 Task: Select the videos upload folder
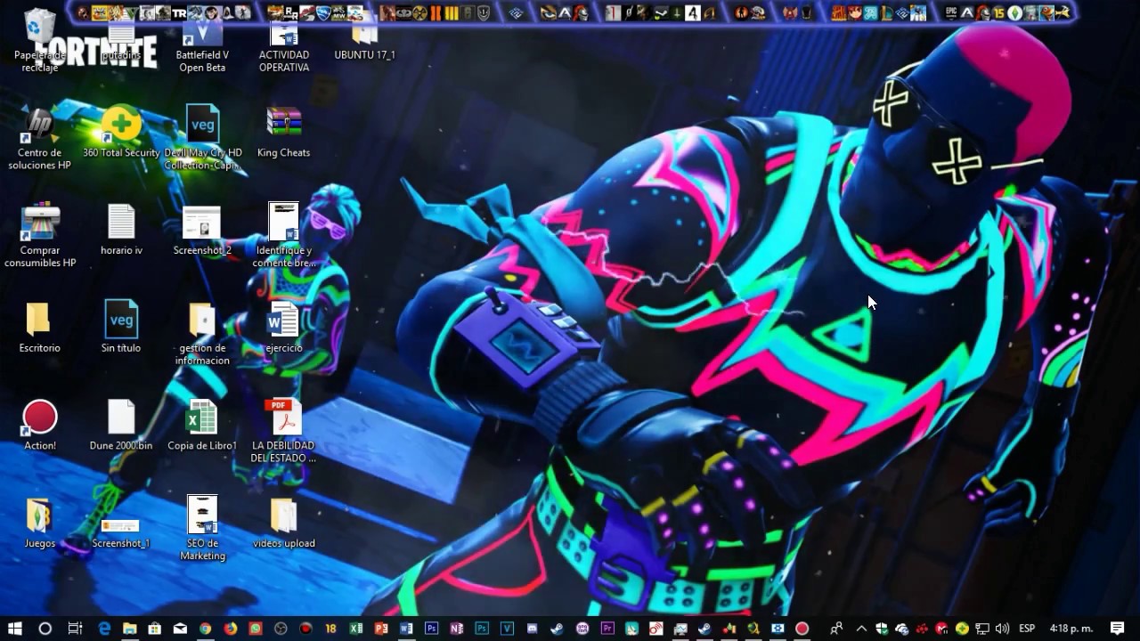click(284, 523)
